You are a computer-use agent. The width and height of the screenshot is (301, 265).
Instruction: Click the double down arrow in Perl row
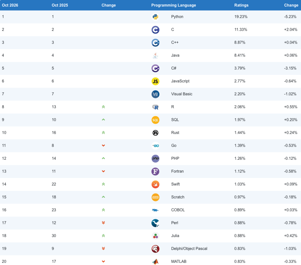click(x=103, y=223)
